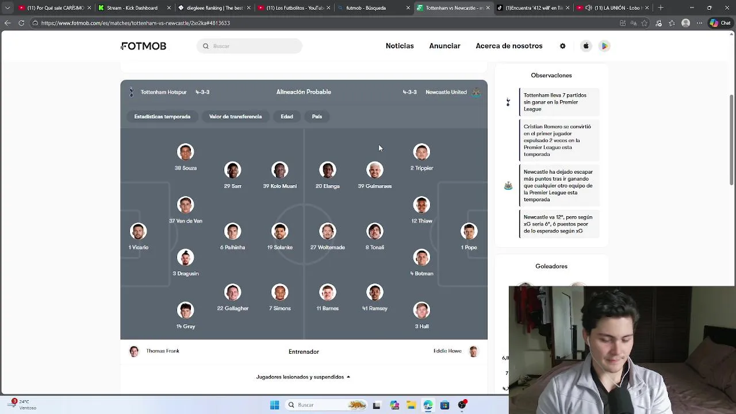Click Thomas Frank coach name
Screen dimensions: 736x414
click(163, 351)
